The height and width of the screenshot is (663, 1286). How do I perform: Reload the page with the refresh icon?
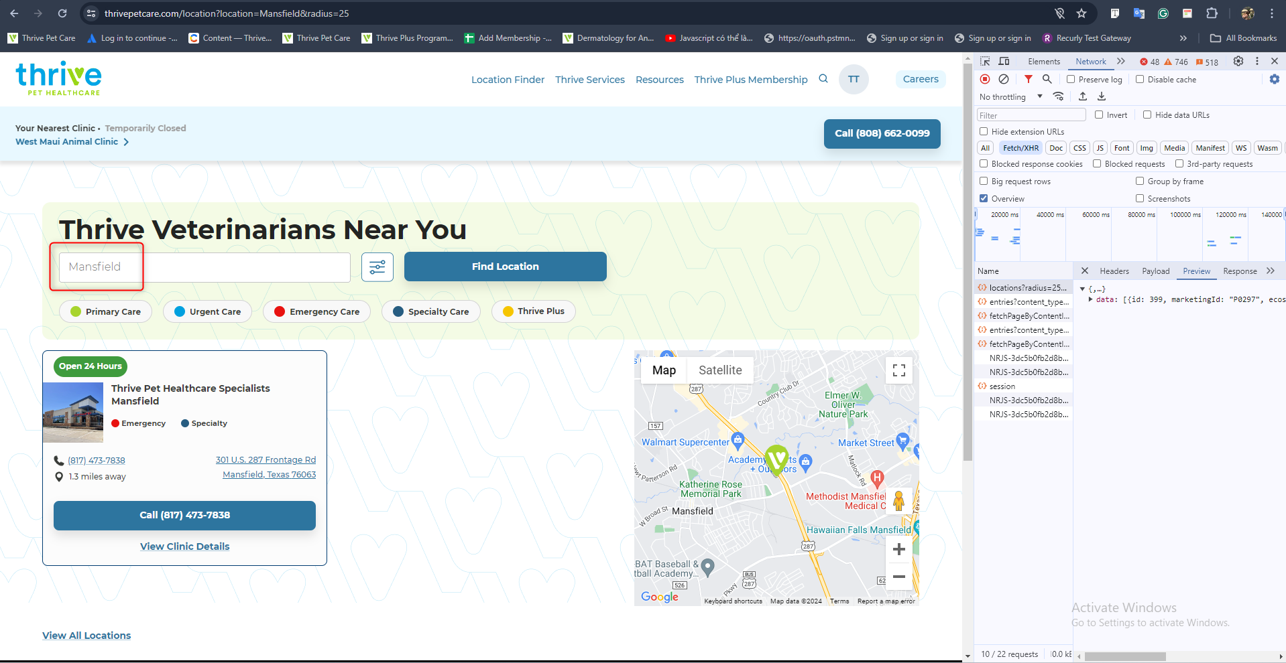62,13
